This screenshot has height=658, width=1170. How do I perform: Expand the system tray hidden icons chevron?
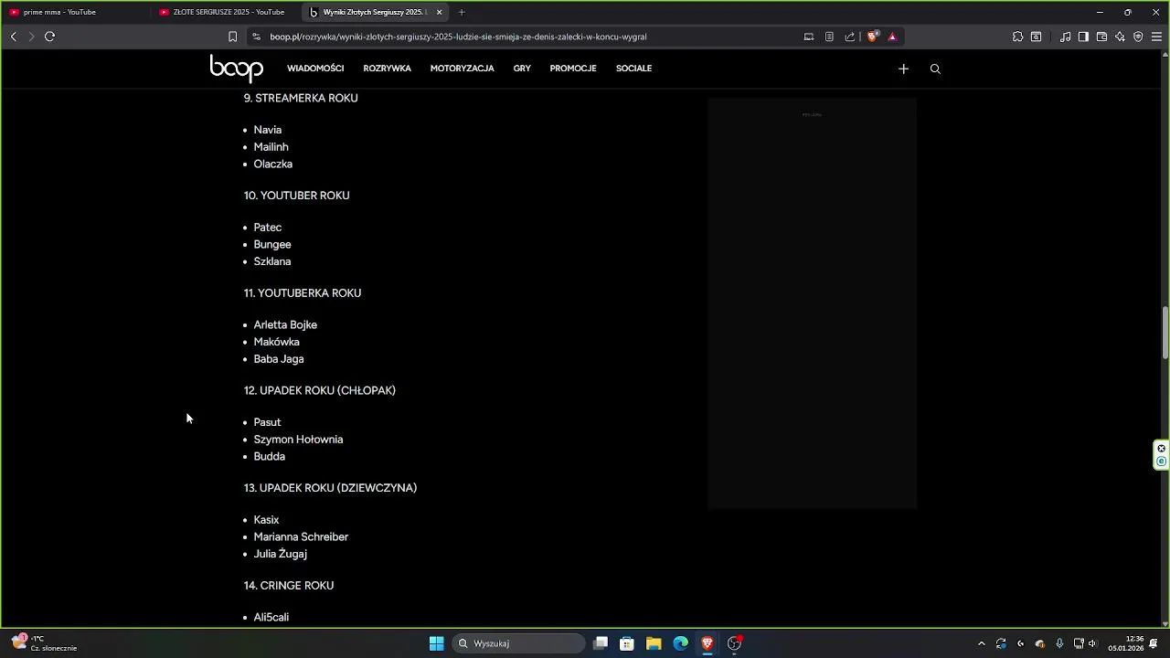pyautogui.click(x=982, y=643)
